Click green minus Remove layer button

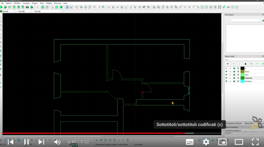tap(257, 64)
